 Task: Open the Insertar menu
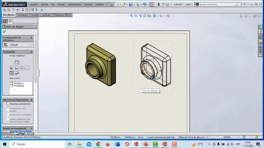(61, 5)
